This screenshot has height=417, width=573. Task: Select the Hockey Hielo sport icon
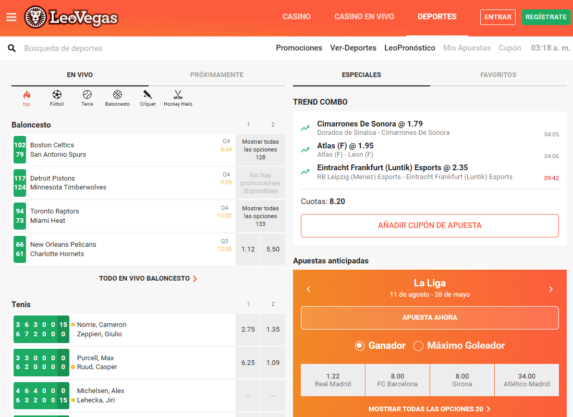pyautogui.click(x=178, y=98)
